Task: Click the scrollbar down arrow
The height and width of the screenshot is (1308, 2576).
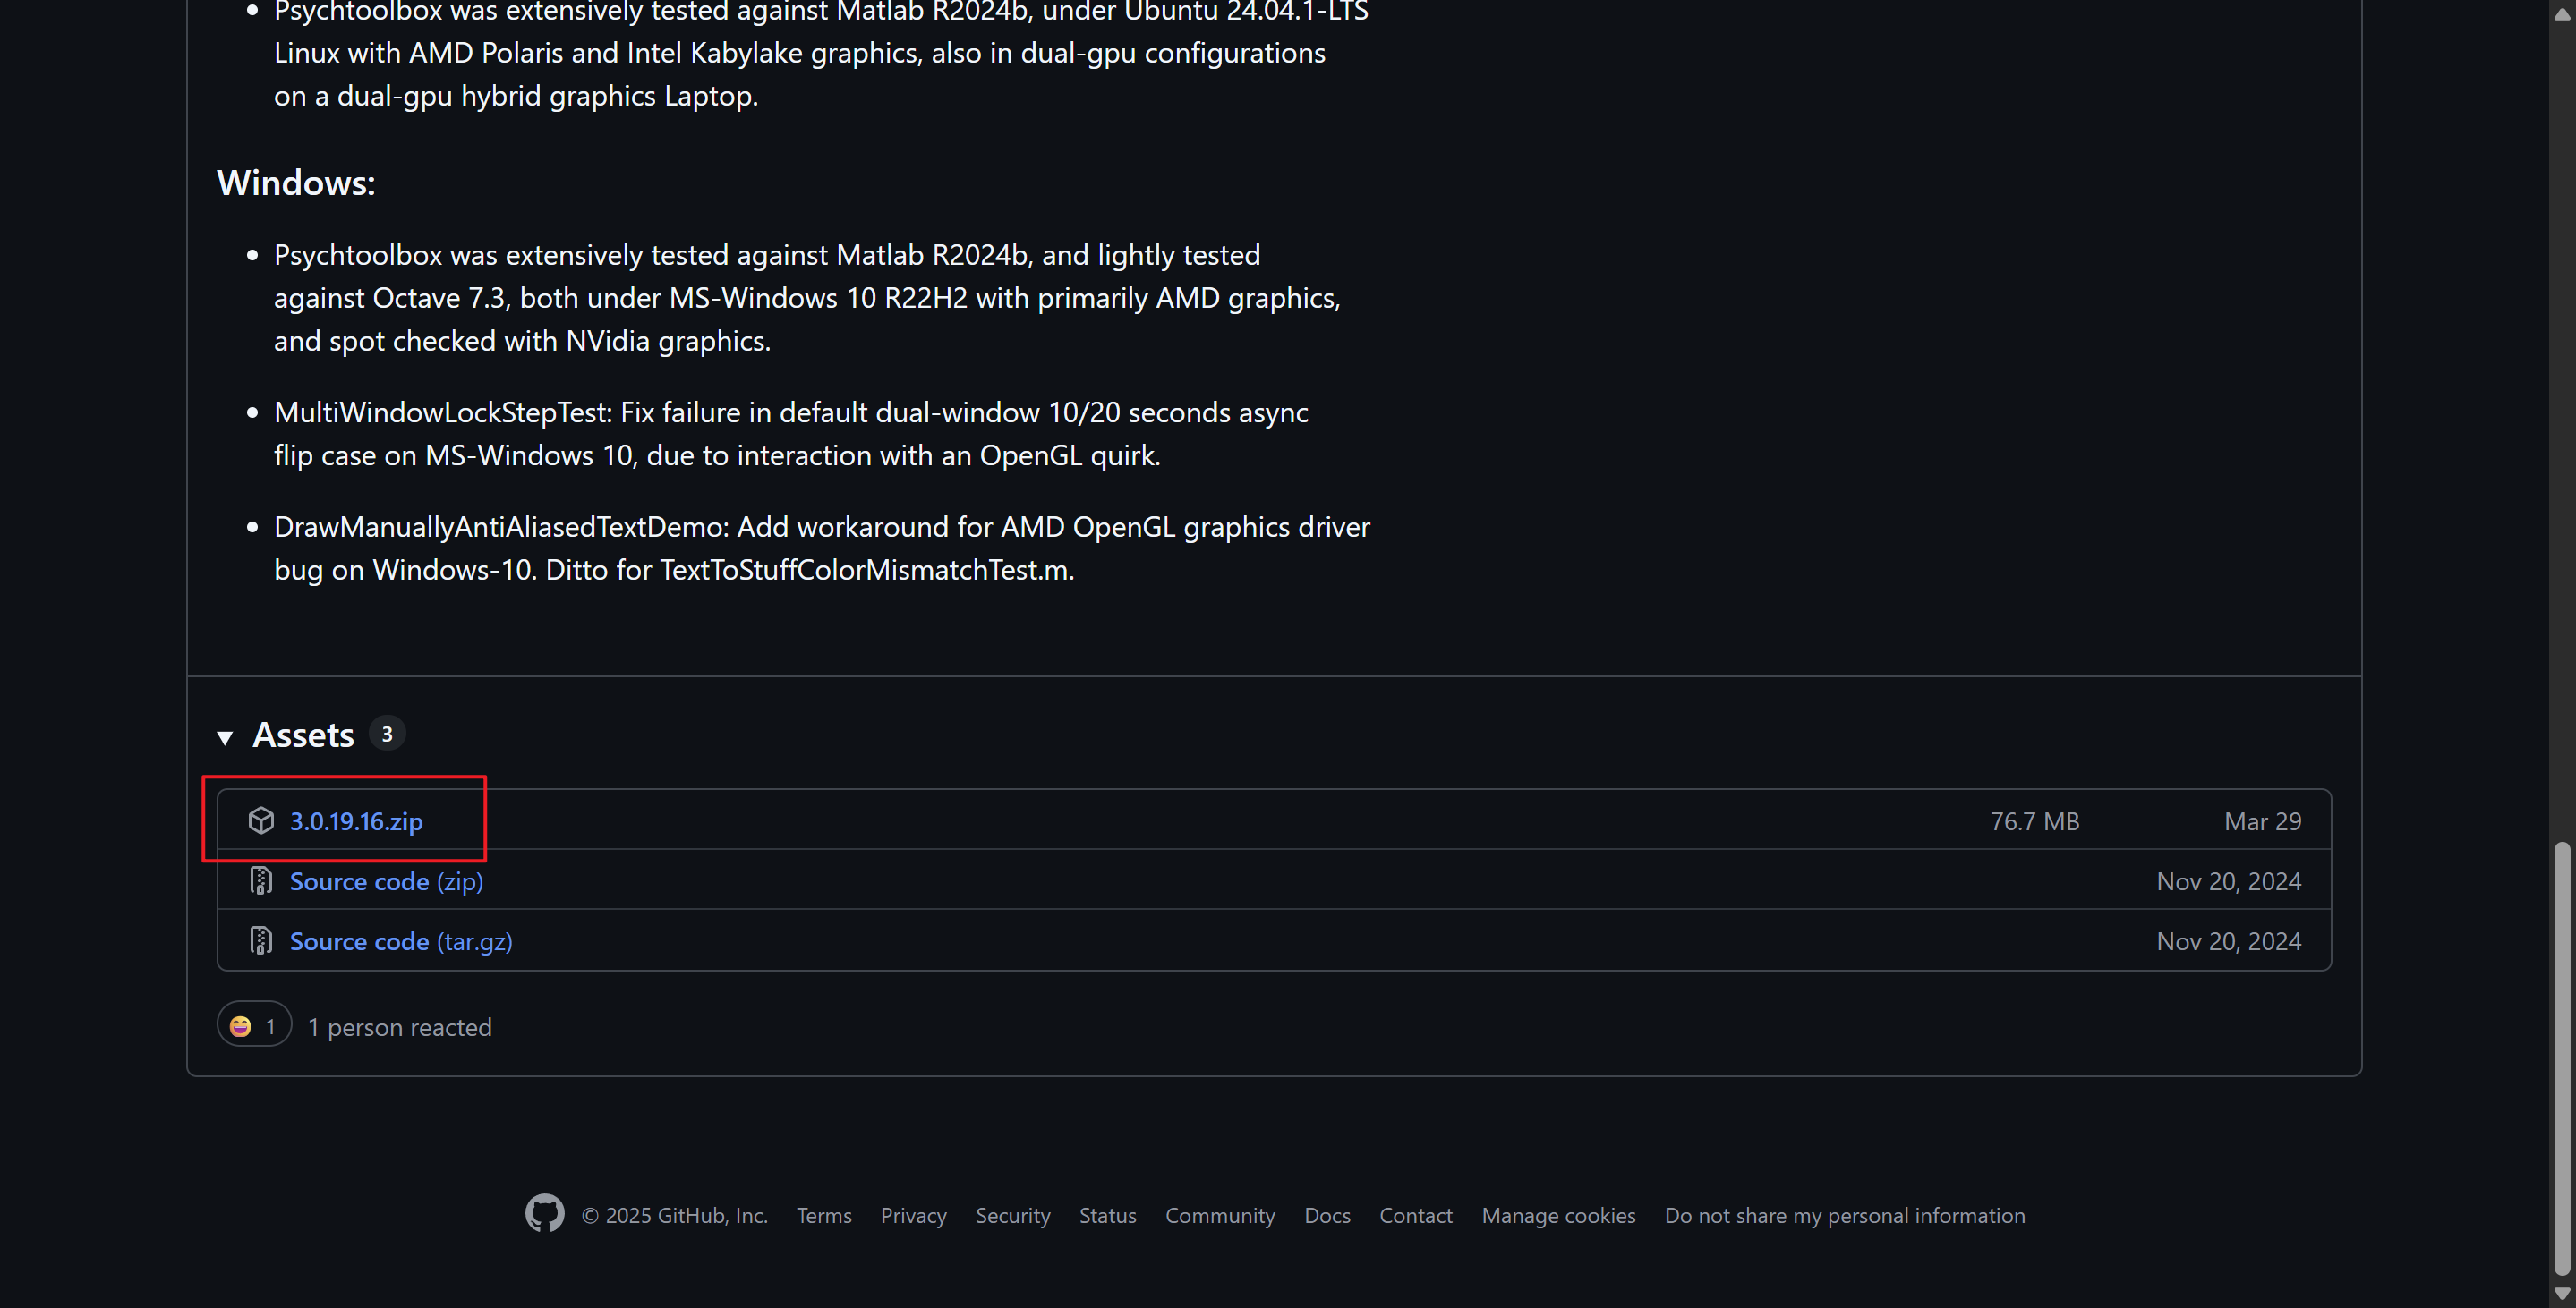Action: click(x=2562, y=1295)
